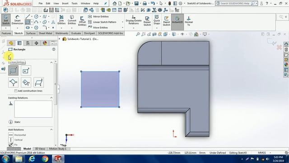Open the Trim Entities tool
The height and width of the screenshot is (163, 289).
point(61,20)
